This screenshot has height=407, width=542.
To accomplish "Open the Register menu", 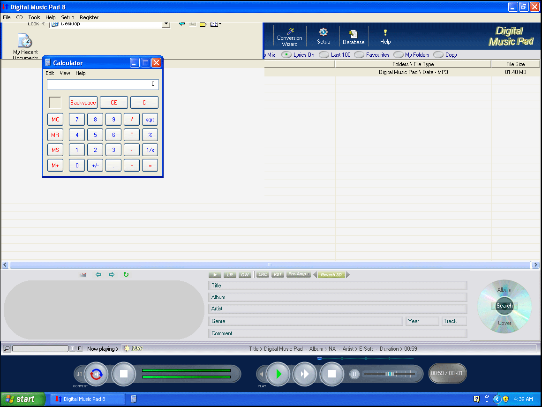I will 89,17.
